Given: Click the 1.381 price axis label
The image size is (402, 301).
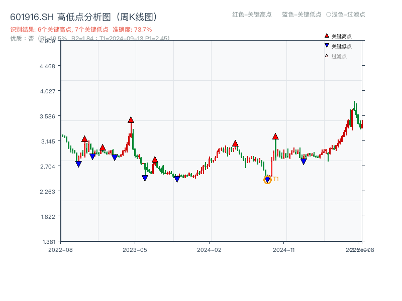Looking at the screenshot, I should (49, 242).
